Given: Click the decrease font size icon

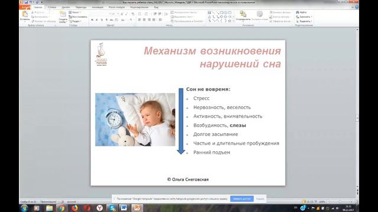Looking at the screenshot, I should (126, 14).
